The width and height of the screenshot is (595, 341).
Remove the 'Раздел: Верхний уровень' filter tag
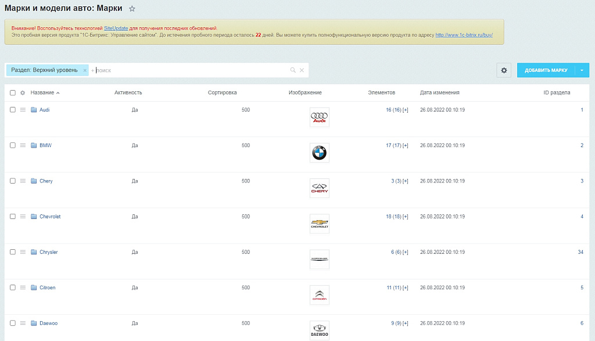click(x=85, y=70)
